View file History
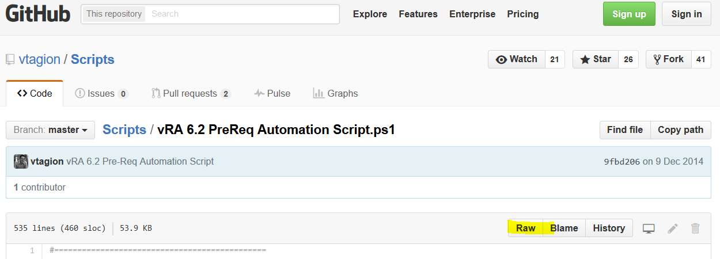Screen dimensions: 720x259 609,228
